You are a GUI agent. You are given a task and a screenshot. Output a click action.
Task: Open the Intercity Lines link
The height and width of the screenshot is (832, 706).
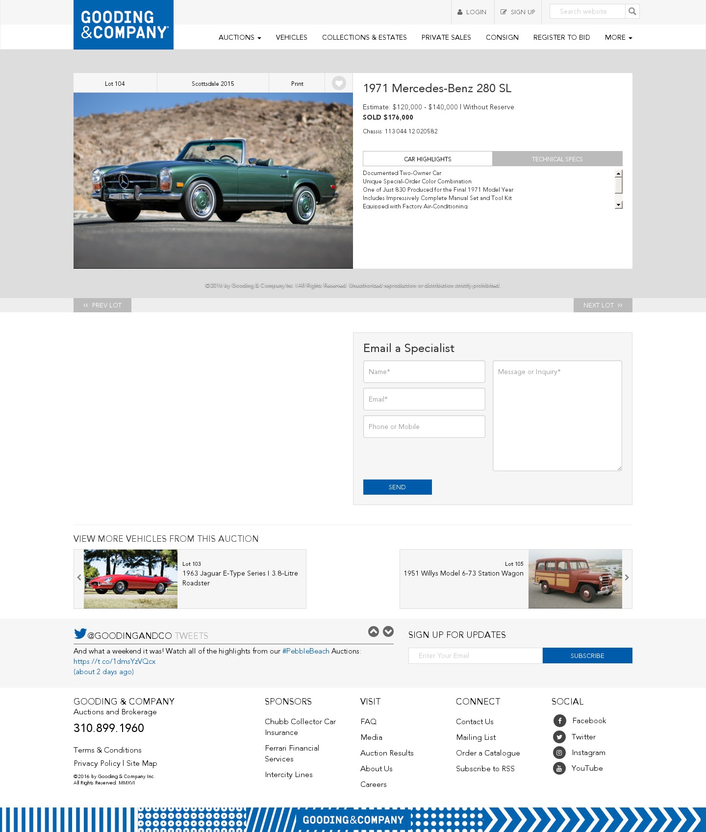click(x=289, y=775)
